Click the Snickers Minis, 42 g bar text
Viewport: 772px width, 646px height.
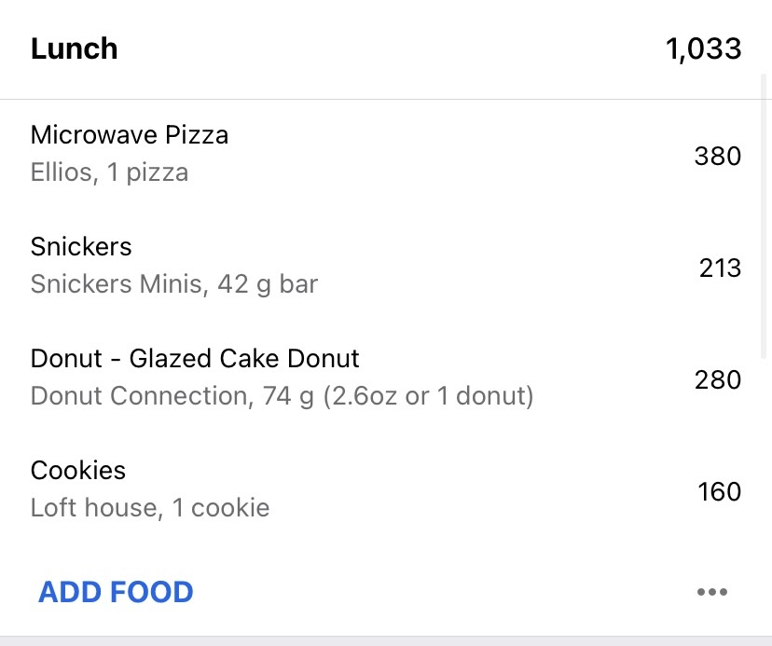[174, 284]
